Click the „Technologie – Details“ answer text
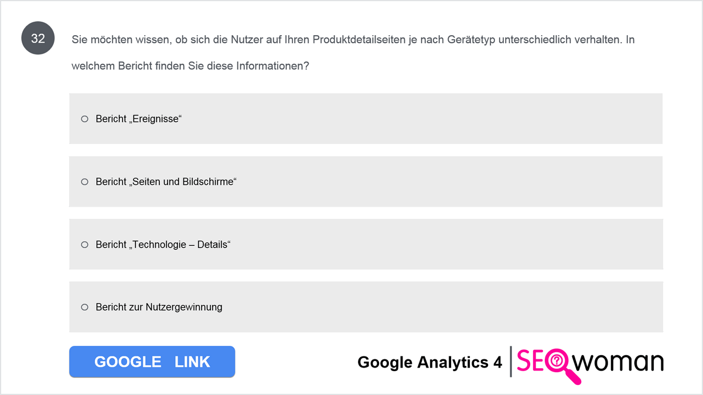This screenshot has height=395, width=703. pyautogui.click(x=163, y=244)
